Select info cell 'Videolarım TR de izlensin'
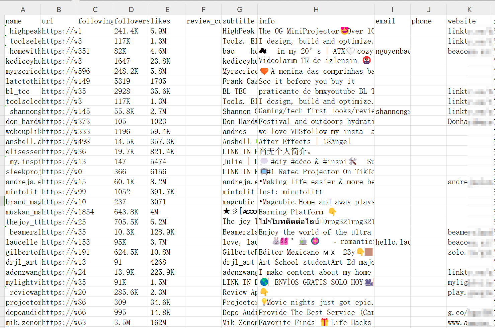Screen dimensions: 495x328 [x=316, y=61]
